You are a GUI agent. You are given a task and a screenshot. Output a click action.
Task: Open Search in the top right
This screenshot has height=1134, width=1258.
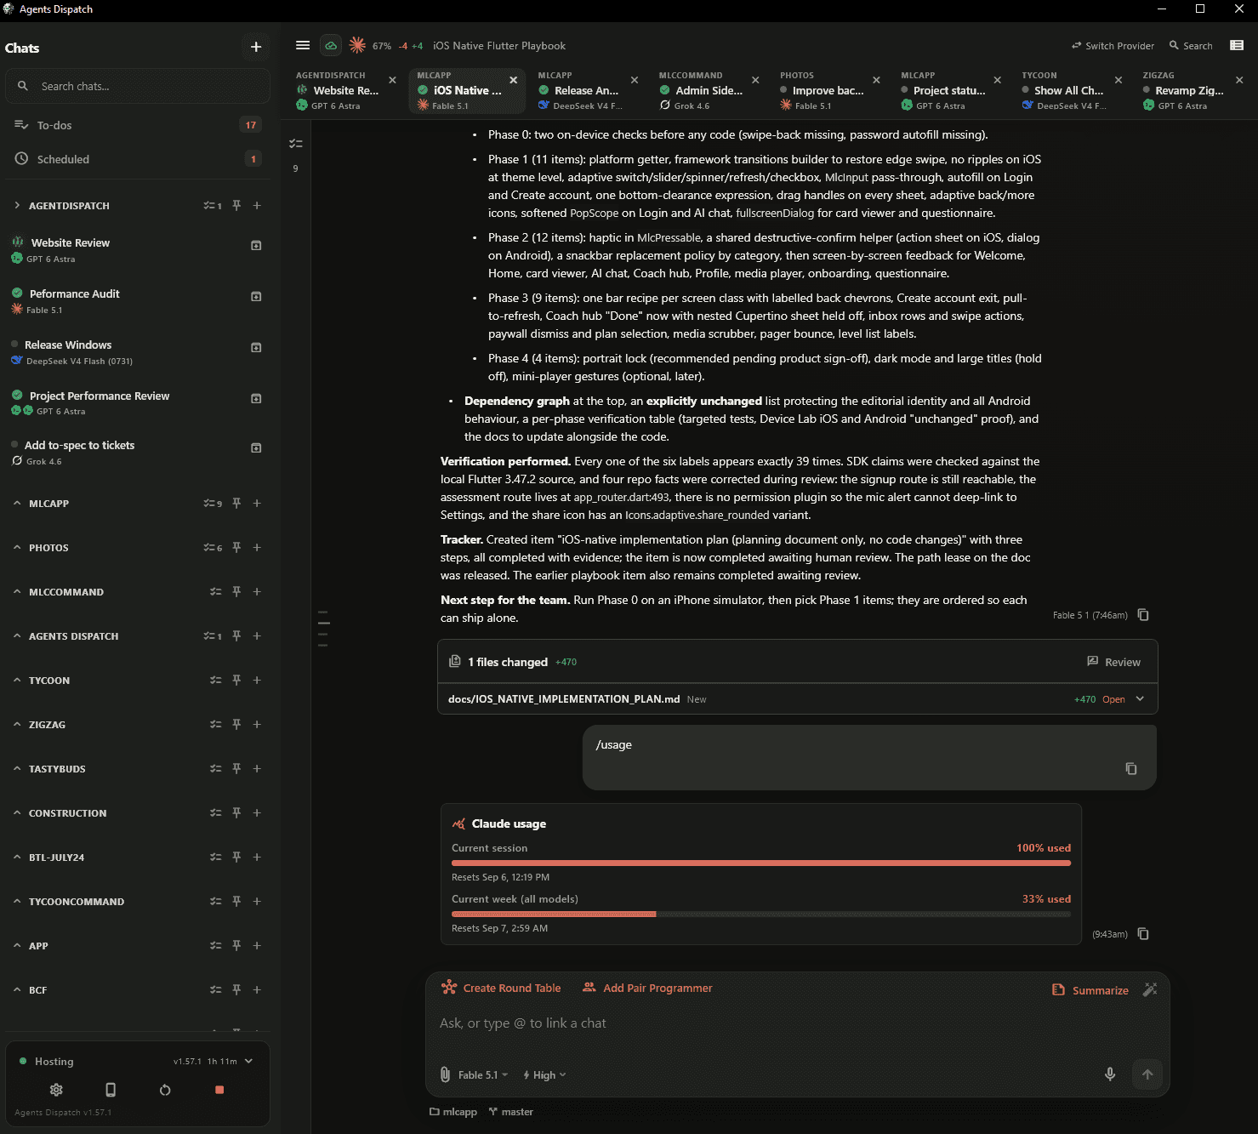pyautogui.click(x=1191, y=46)
